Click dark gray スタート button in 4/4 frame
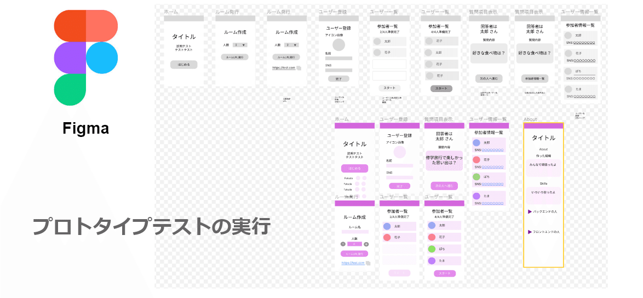Viewport: 643px width, 298px height. tap(441, 88)
